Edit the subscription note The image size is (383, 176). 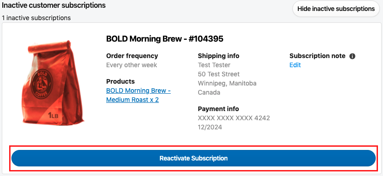tap(295, 65)
